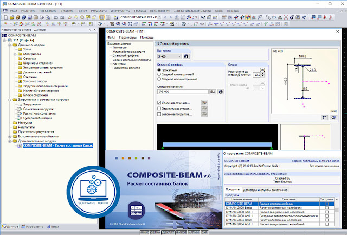Open the Дополнительные модули menu
347x235 pixels.
[192, 11]
